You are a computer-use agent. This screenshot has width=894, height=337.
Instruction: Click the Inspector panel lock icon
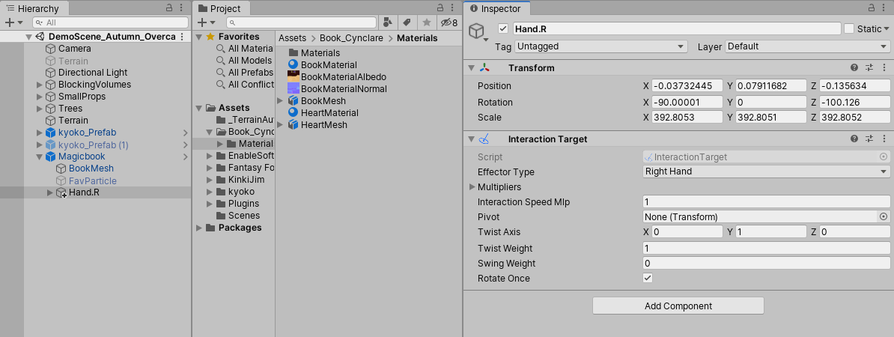(872, 8)
